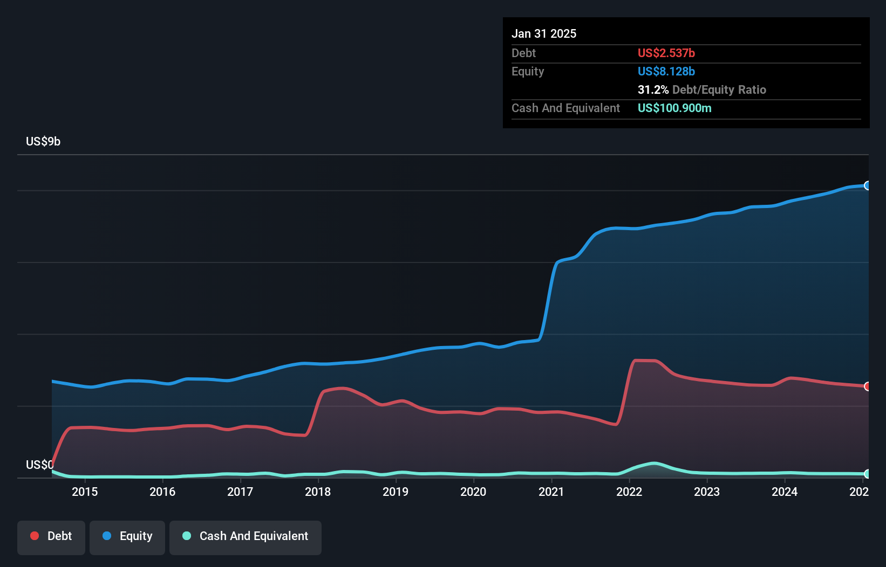The image size is (886, 567).
Task: Click the 2021 x-axis label
Action: pos(551,492)
